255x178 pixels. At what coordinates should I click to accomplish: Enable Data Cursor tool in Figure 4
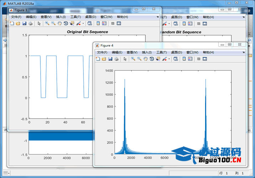click(158, 59)
